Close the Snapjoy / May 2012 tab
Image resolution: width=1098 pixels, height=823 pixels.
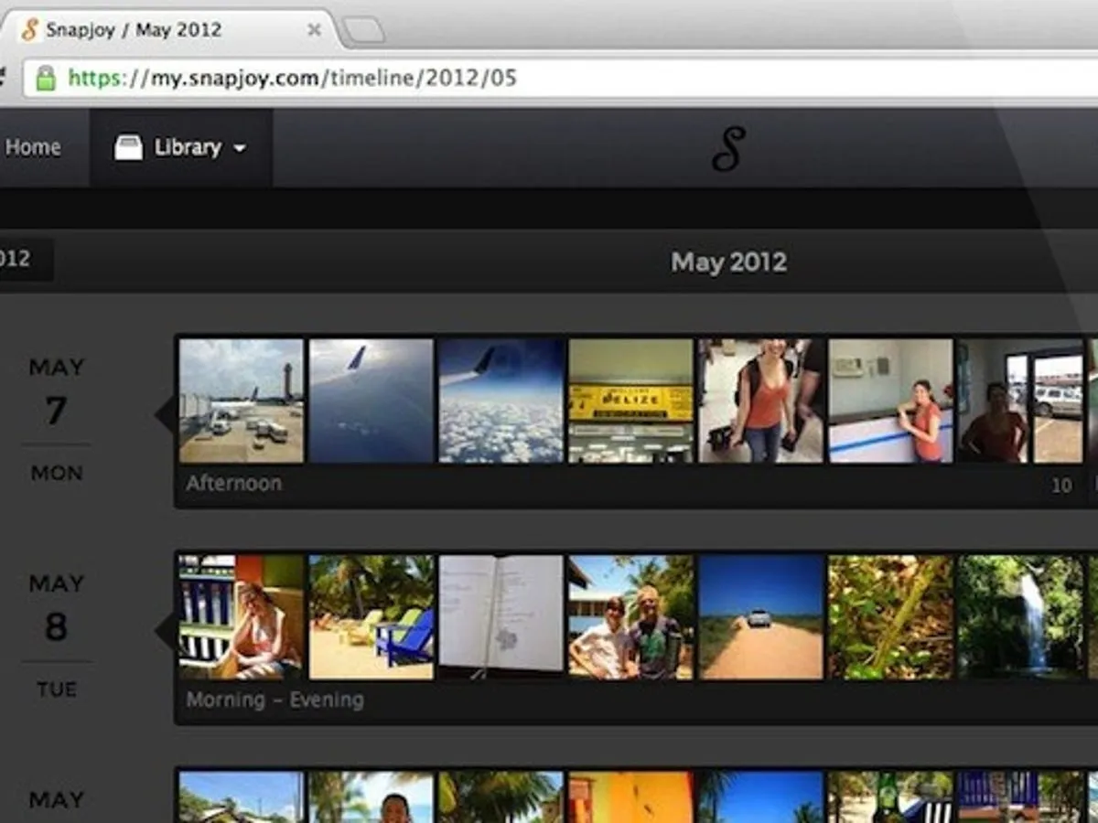pyautogui.click(x=314, y=30)
